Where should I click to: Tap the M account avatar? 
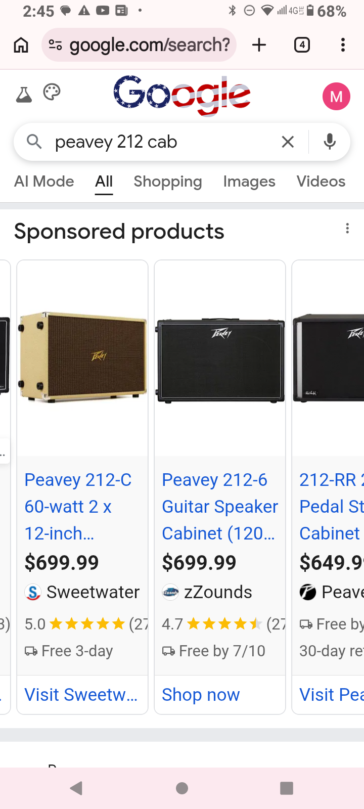pos(336,96)
